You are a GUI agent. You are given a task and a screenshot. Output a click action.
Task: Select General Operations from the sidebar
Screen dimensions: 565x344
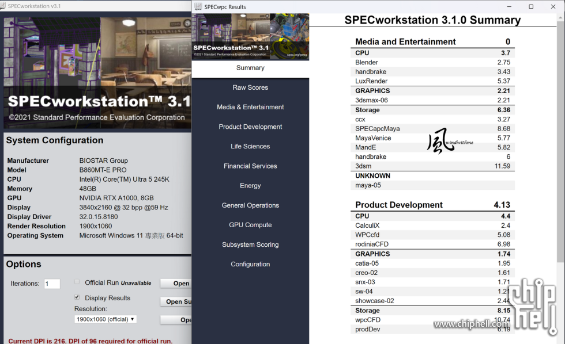coord(250,205)
